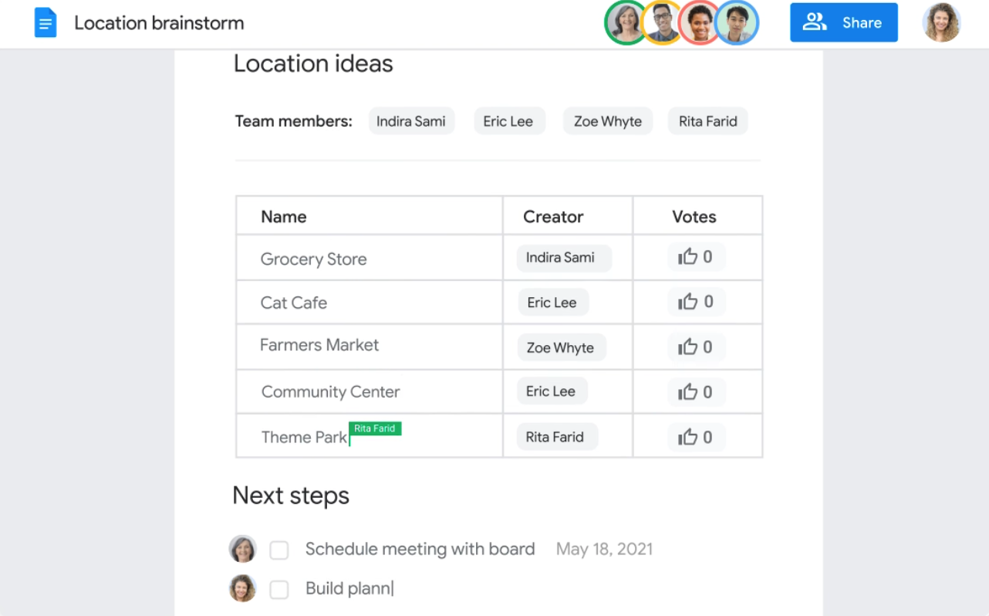Open your account profile picture

pos(941,23)
